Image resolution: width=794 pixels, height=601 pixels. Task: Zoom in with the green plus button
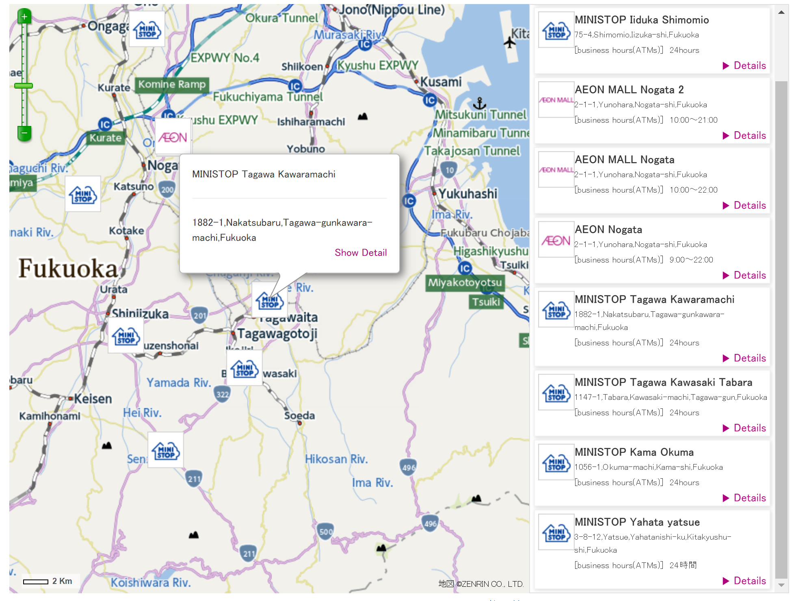24,16
